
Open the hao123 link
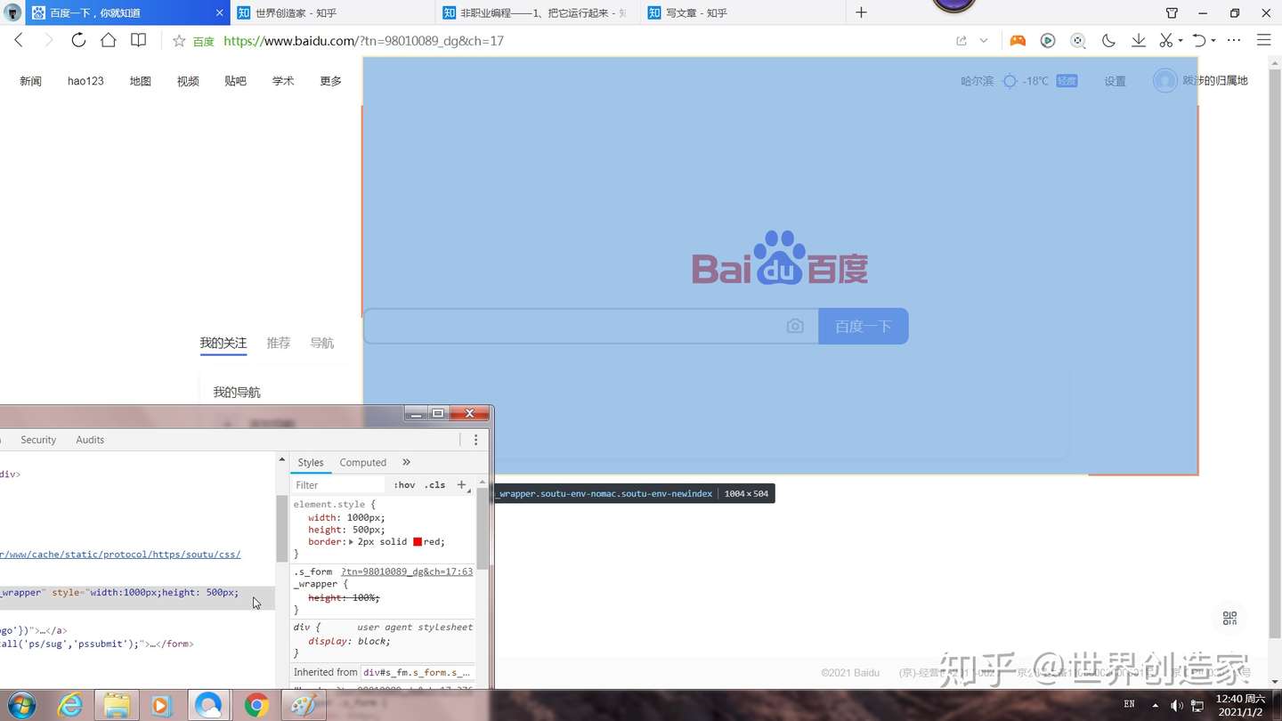click(x=85, y=81)
